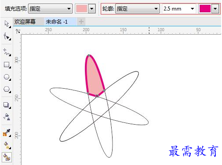Image resolution: width=222 pixels, height=165 pixels.
Task: Select the Freehand drawing tool
Action: 7,52
